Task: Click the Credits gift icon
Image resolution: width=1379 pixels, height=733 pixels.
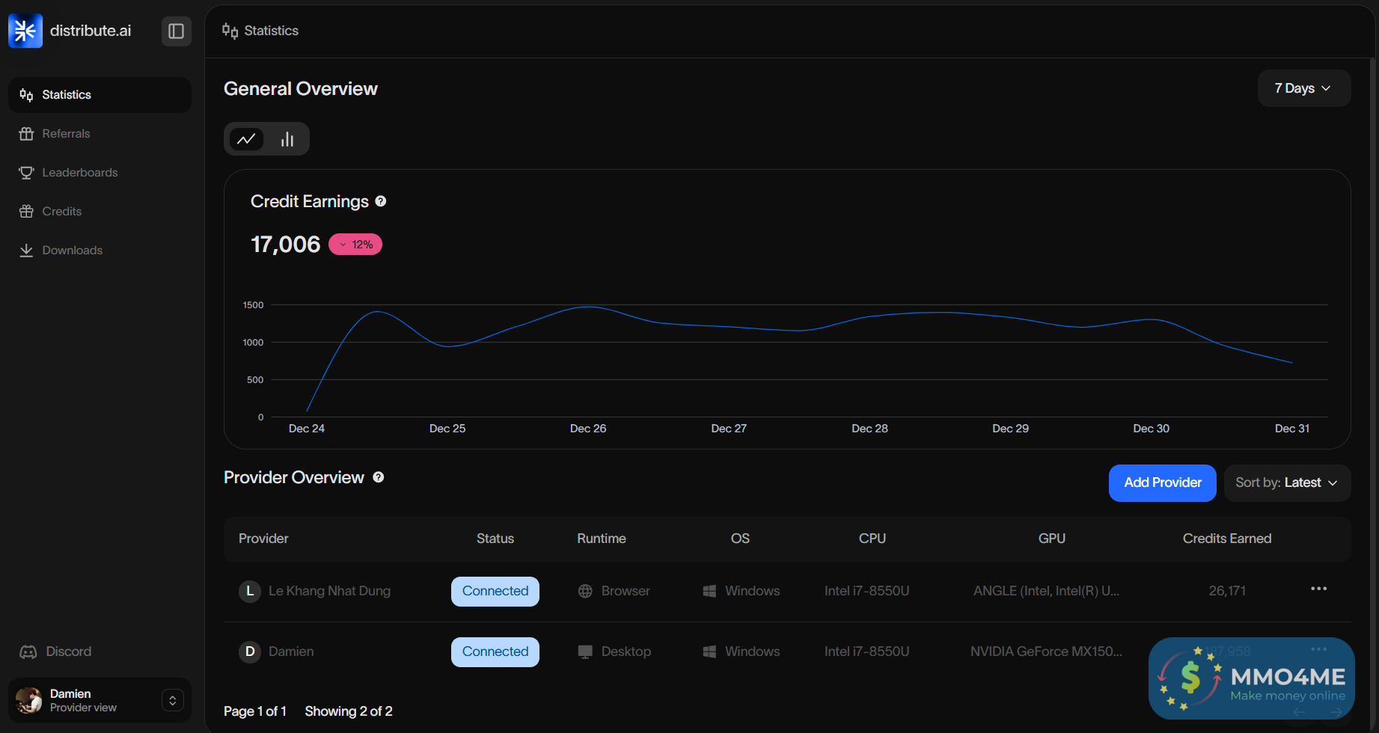Action: (x=26, y=212)
